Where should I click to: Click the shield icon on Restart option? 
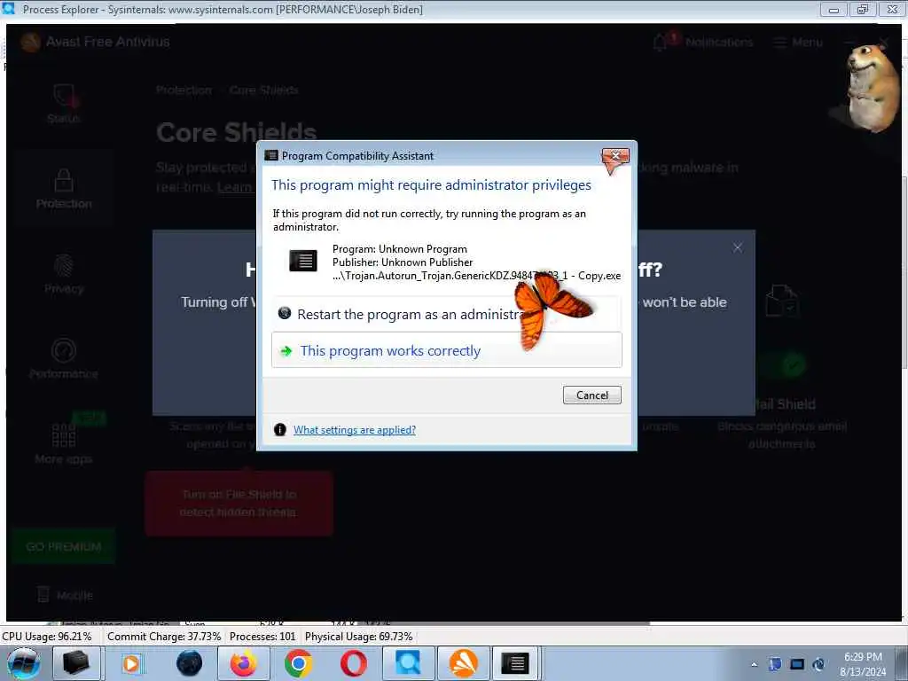(x=285, y=313)
